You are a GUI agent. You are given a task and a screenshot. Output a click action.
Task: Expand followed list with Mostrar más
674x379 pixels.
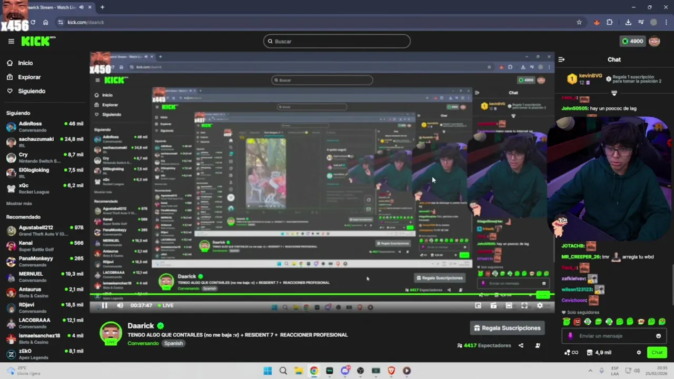point(19,204)
